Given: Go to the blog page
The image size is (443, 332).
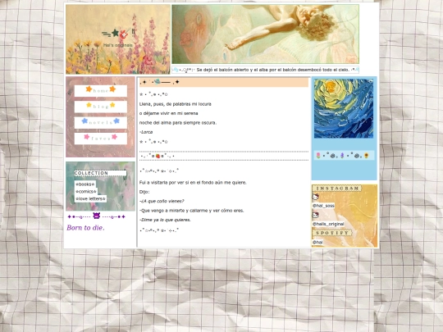Looking at the screenshot, I should click(101, 107).
